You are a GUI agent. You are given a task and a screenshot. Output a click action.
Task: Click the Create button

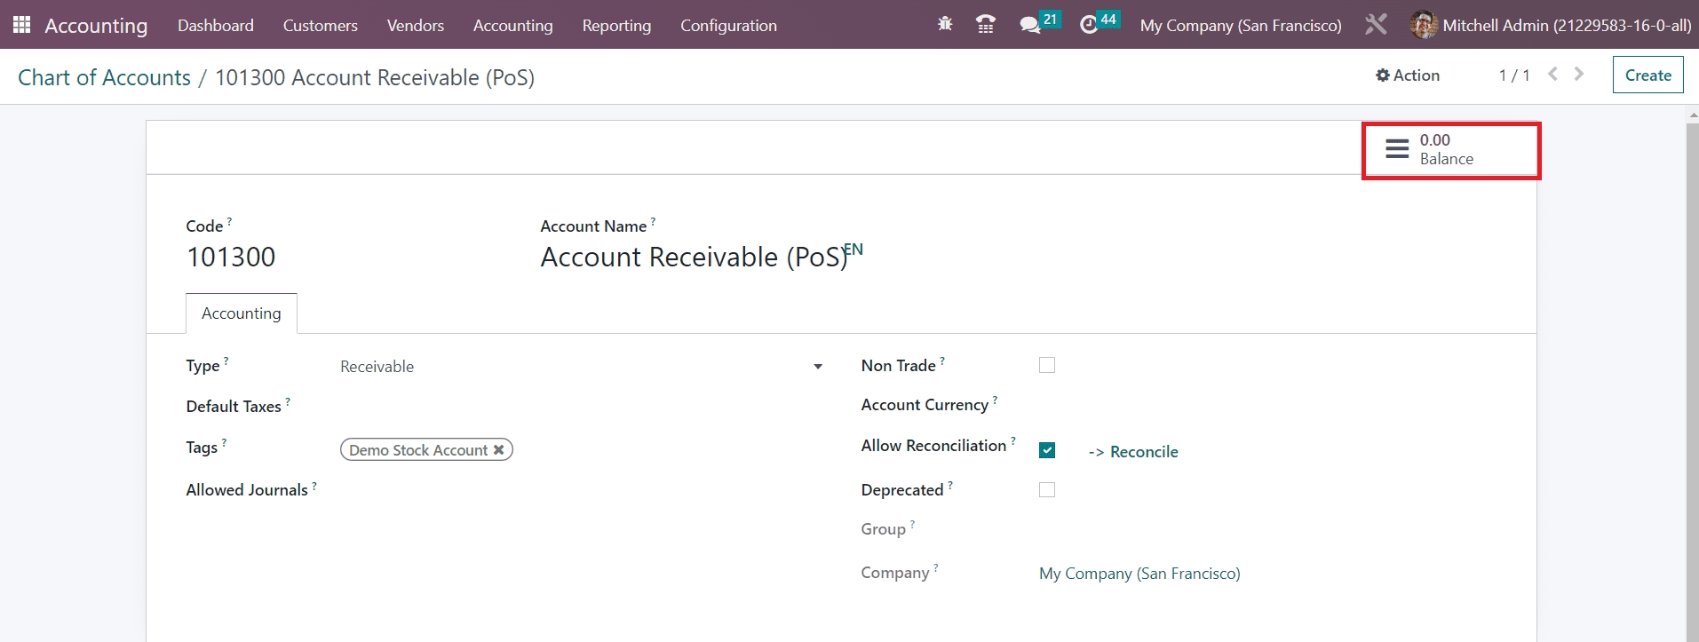(x=1647, y=75)
